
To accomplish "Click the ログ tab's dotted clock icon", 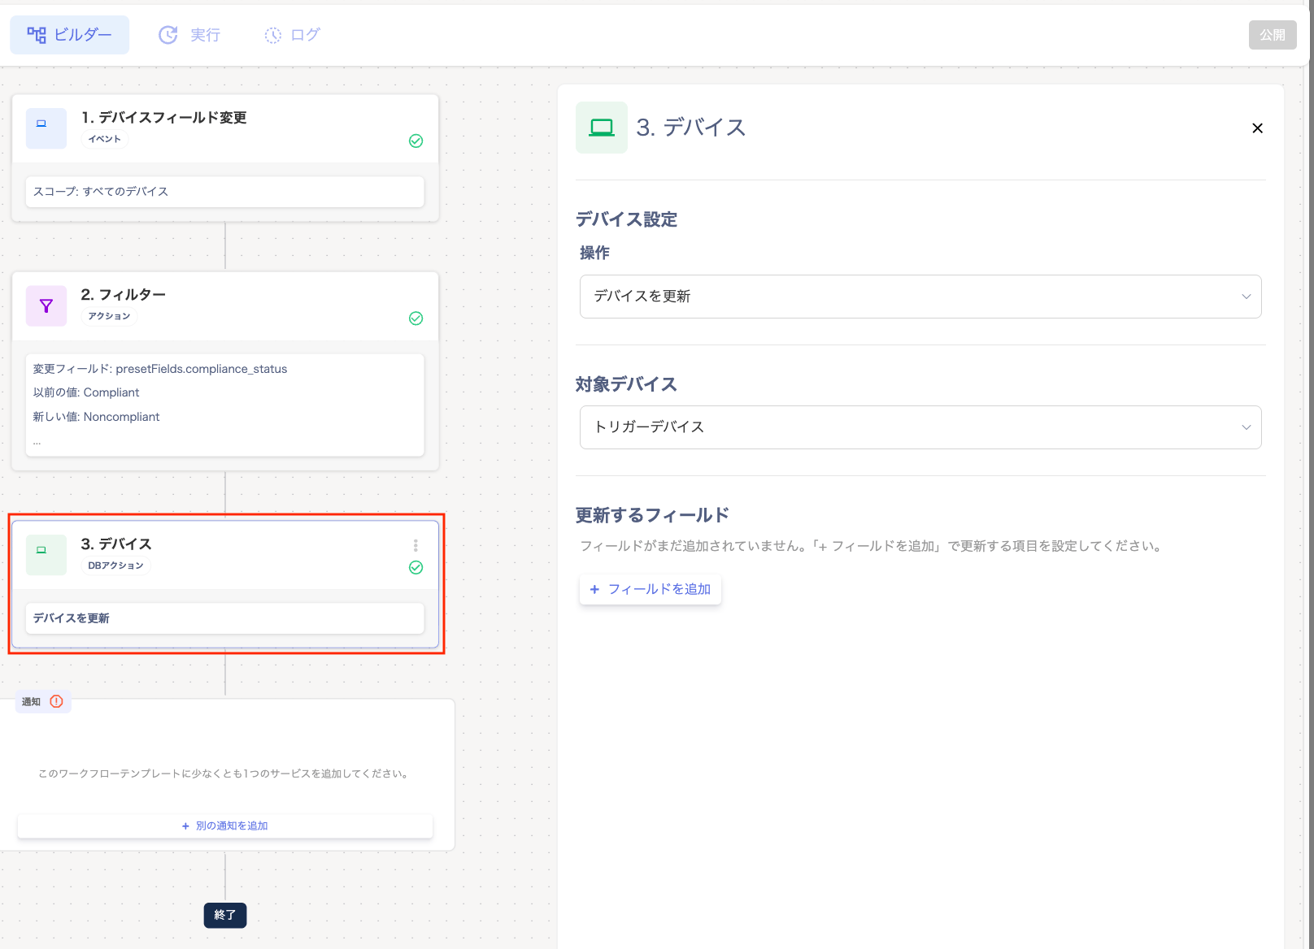I will [273, 35].
